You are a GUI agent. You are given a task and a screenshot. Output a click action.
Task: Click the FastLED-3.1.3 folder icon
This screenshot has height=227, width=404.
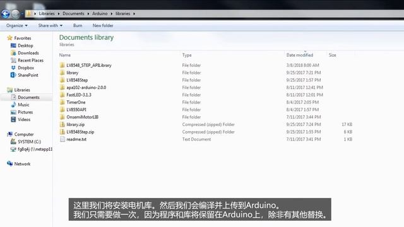pyautogui.click(x=62, y=95)
